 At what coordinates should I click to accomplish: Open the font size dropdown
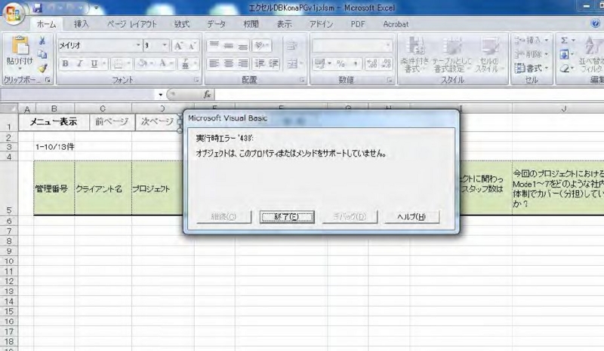(x=165, y=45)
